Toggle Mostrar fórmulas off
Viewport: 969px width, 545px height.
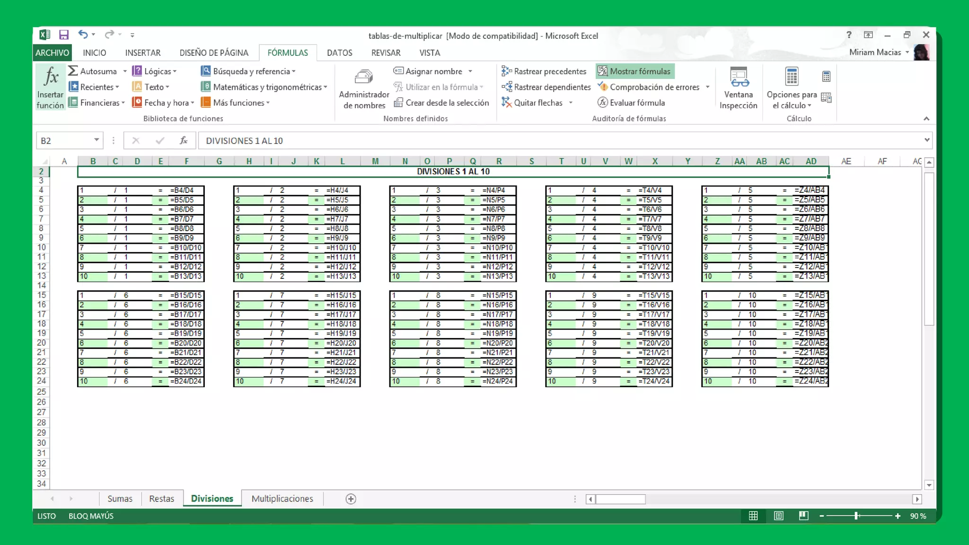(x=634, y=71)
